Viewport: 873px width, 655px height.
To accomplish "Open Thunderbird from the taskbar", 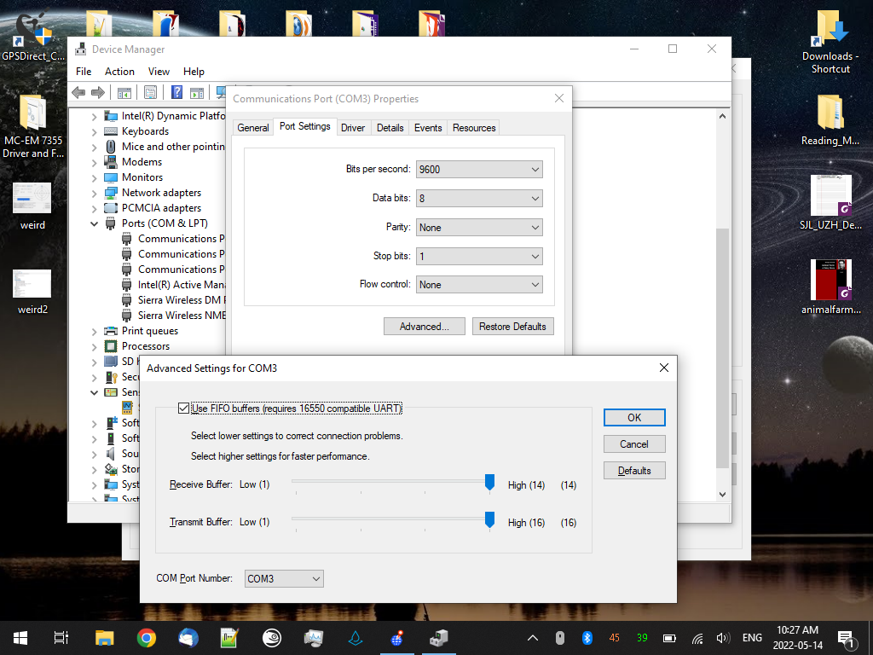I will click(x=188, y=638).
